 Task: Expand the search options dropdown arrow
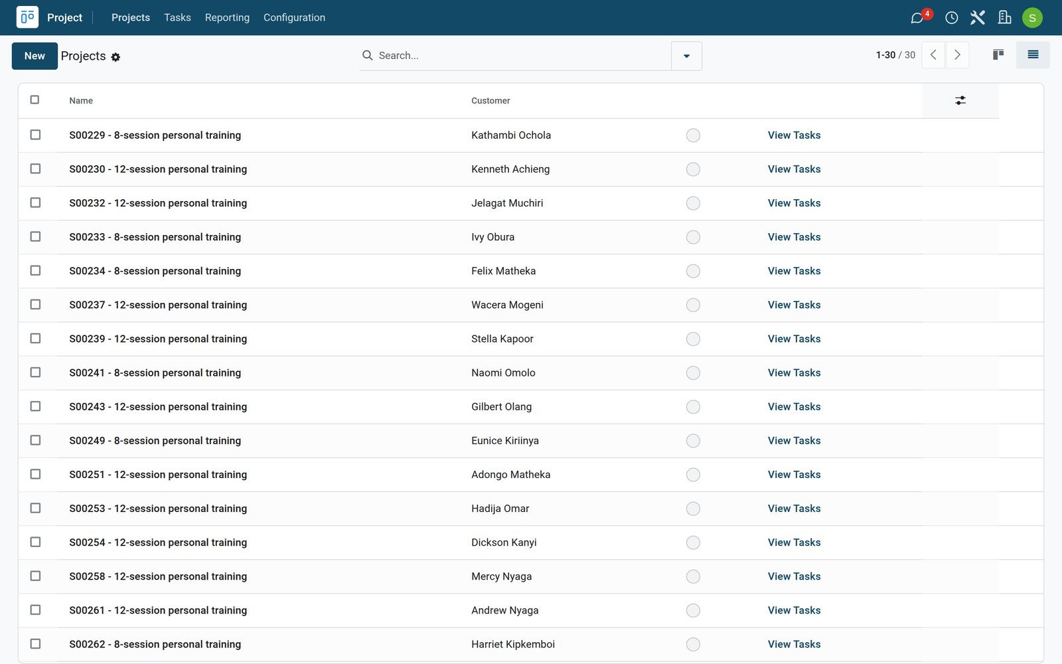686,56
